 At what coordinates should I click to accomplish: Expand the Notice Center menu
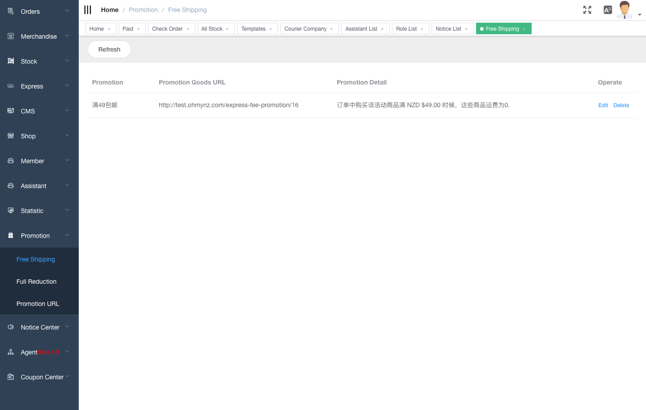click(40, 327)
